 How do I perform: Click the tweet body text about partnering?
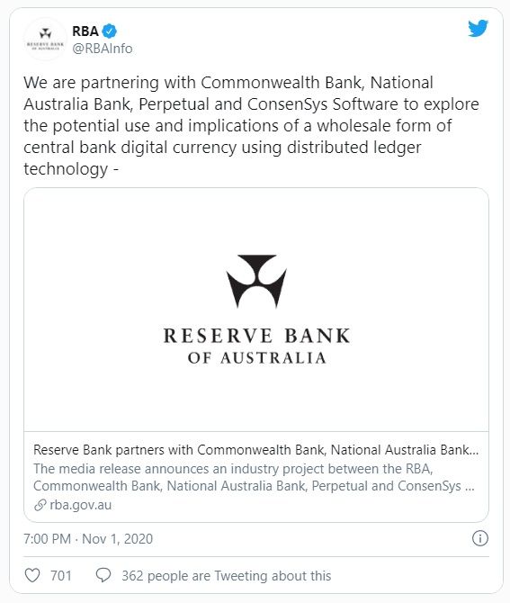(x=251, y=126)
